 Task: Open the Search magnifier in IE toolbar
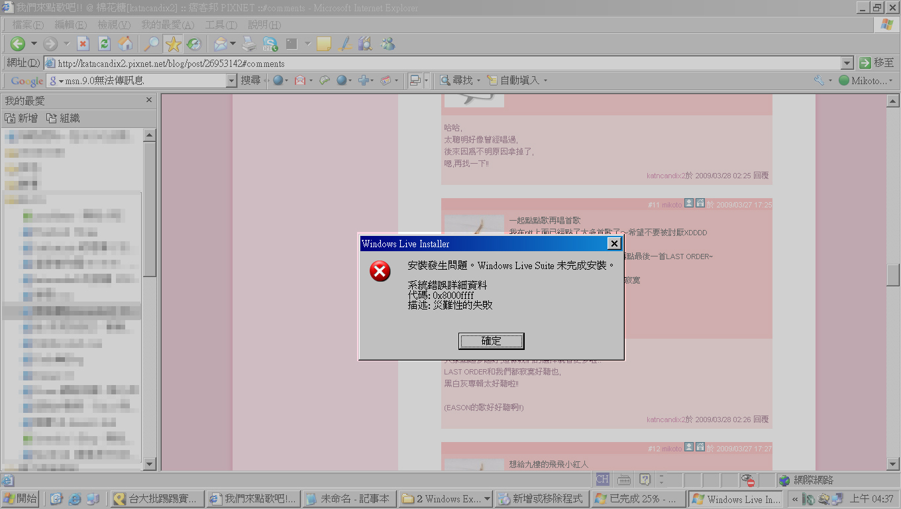(152, 44)
